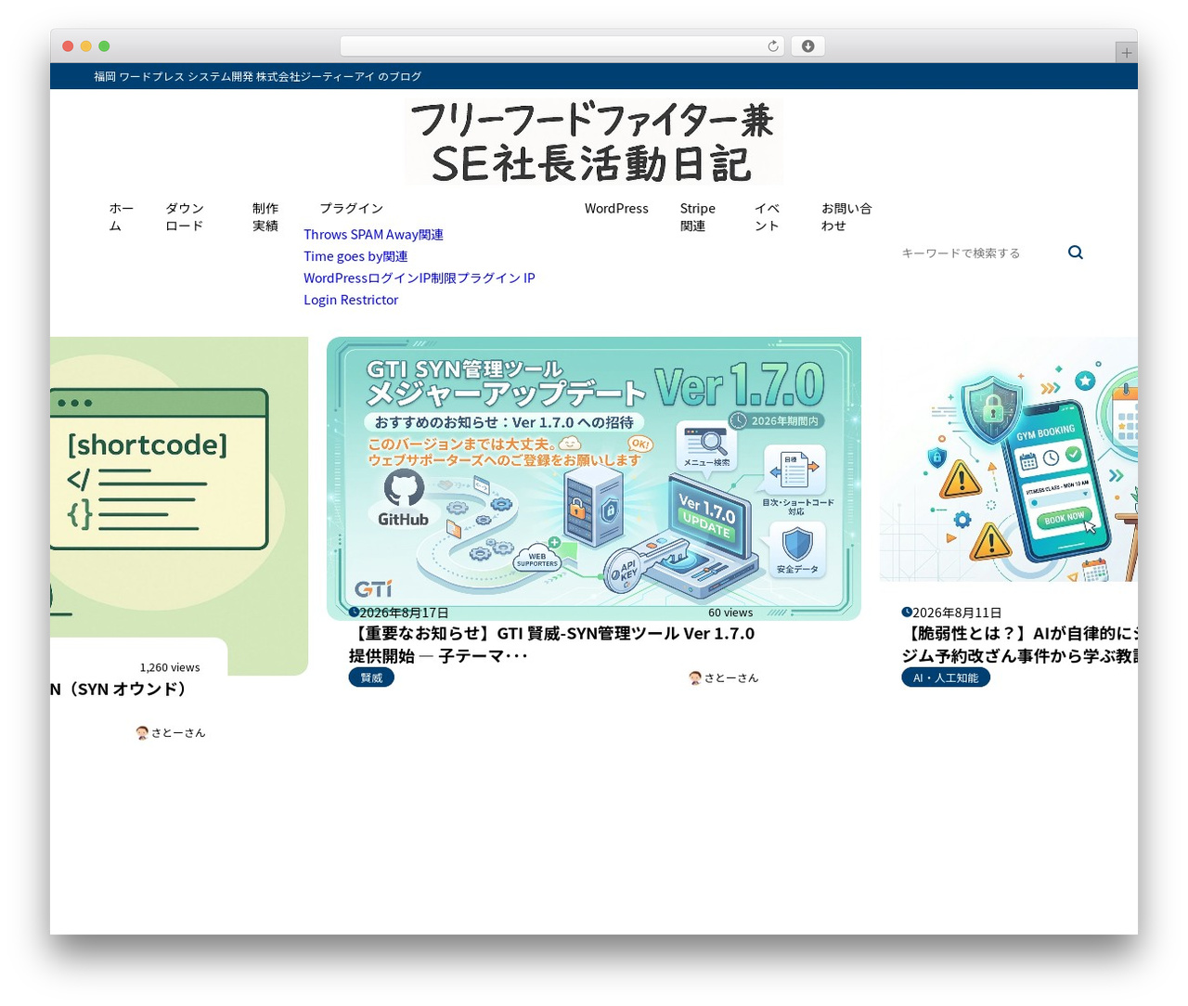Click the 60 views counter text
Viewport: 1188px width, 1006px height.
730,613
